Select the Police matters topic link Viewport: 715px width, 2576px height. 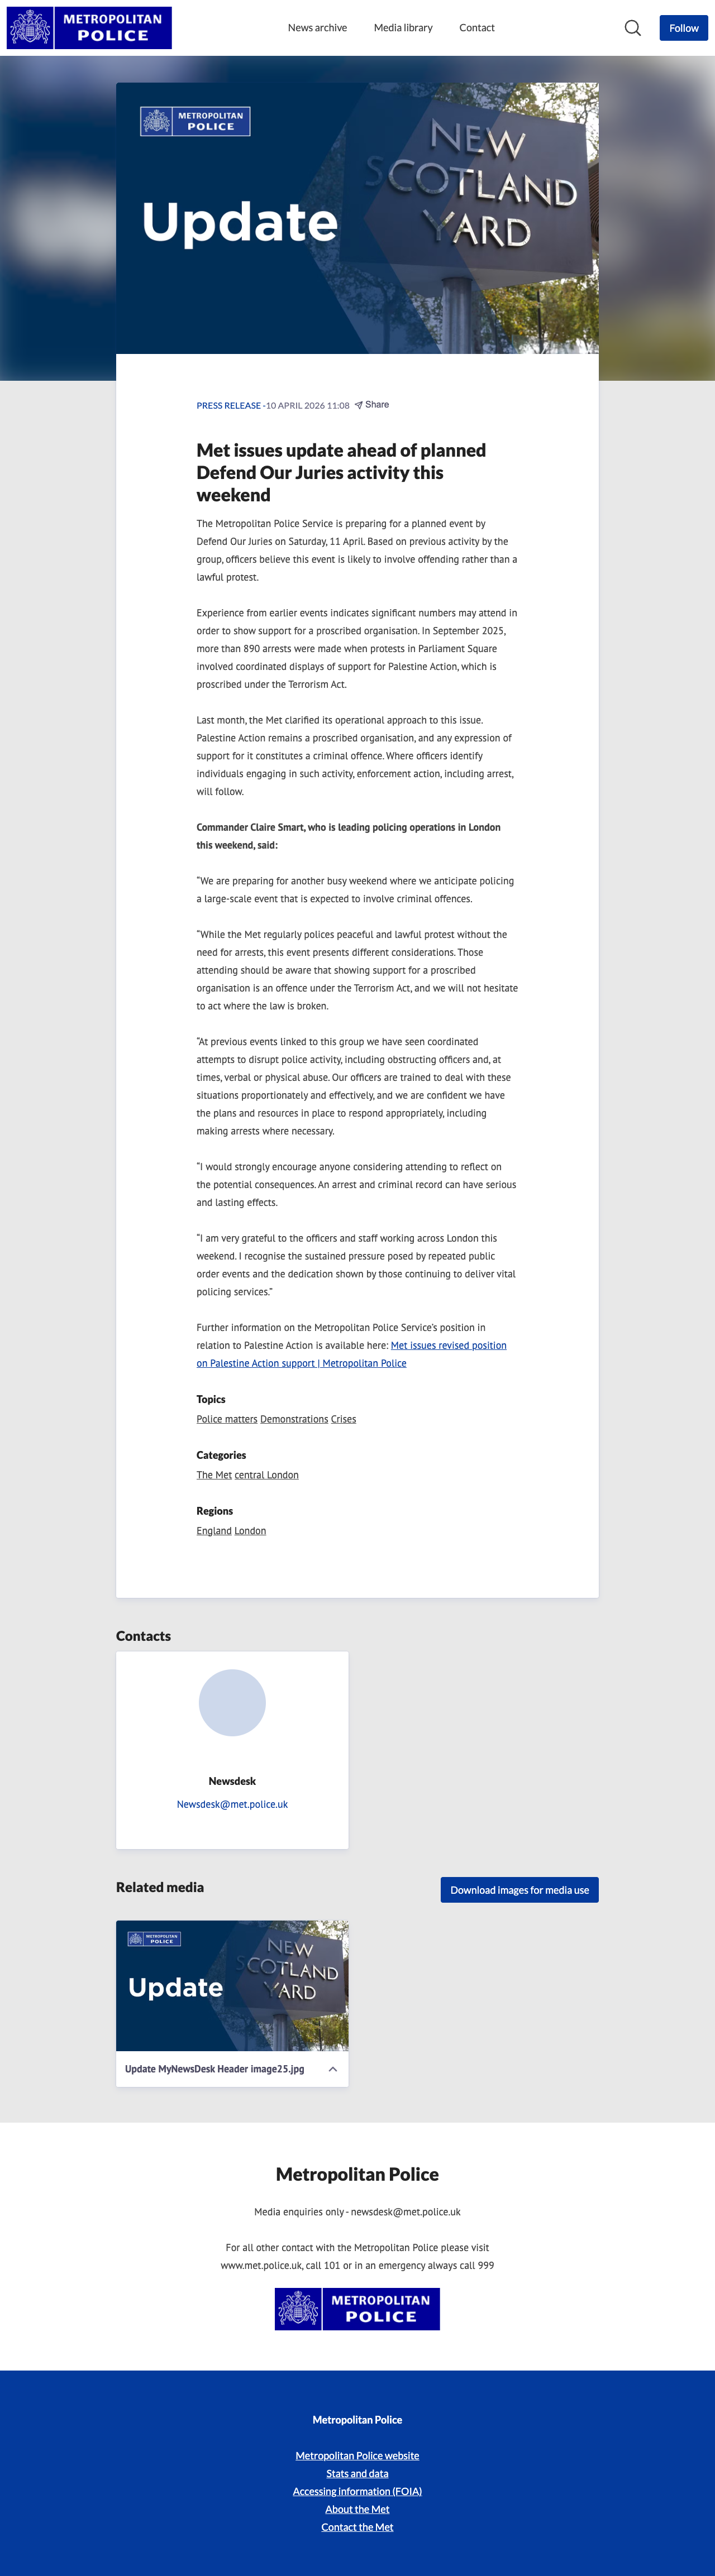pos(226,1419)
